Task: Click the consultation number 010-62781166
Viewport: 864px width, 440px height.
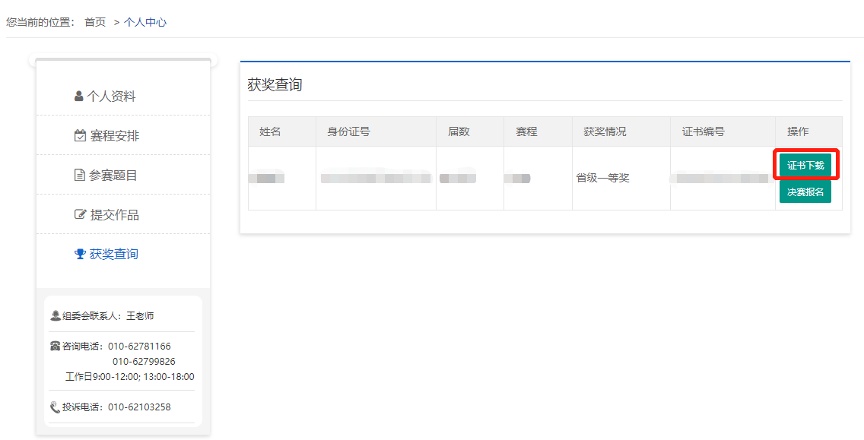Action: pyautogui.click(x=139, y=347)
